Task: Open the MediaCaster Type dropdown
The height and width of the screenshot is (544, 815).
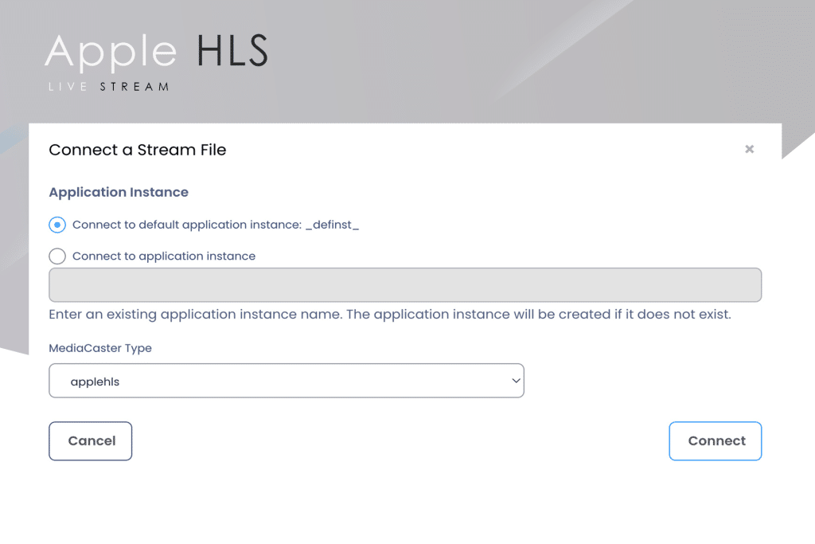Action: click(x=287, y=381)
